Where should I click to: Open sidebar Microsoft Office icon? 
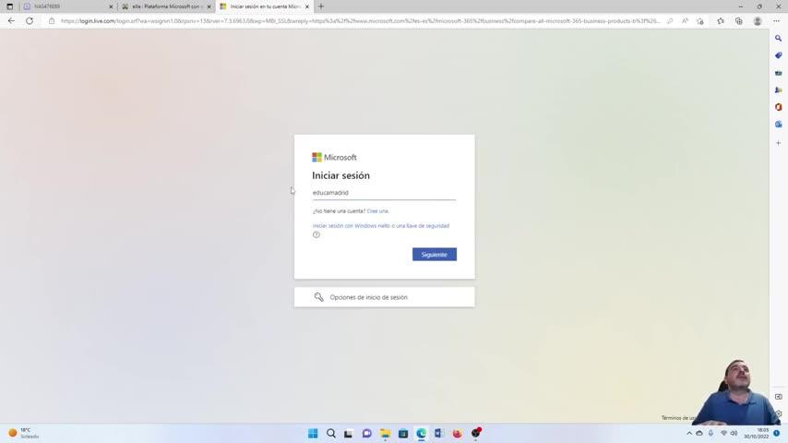tap(779, 107)
